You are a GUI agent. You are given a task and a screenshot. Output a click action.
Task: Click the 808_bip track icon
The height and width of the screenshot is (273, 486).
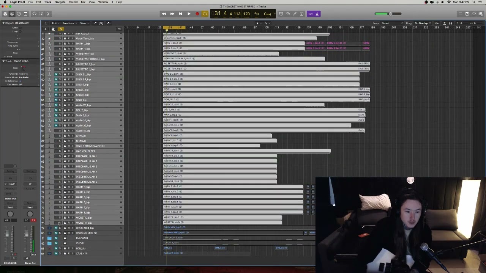(x=49, y=248)
